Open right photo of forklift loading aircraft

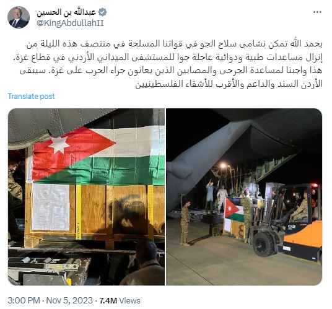[244, 197]
